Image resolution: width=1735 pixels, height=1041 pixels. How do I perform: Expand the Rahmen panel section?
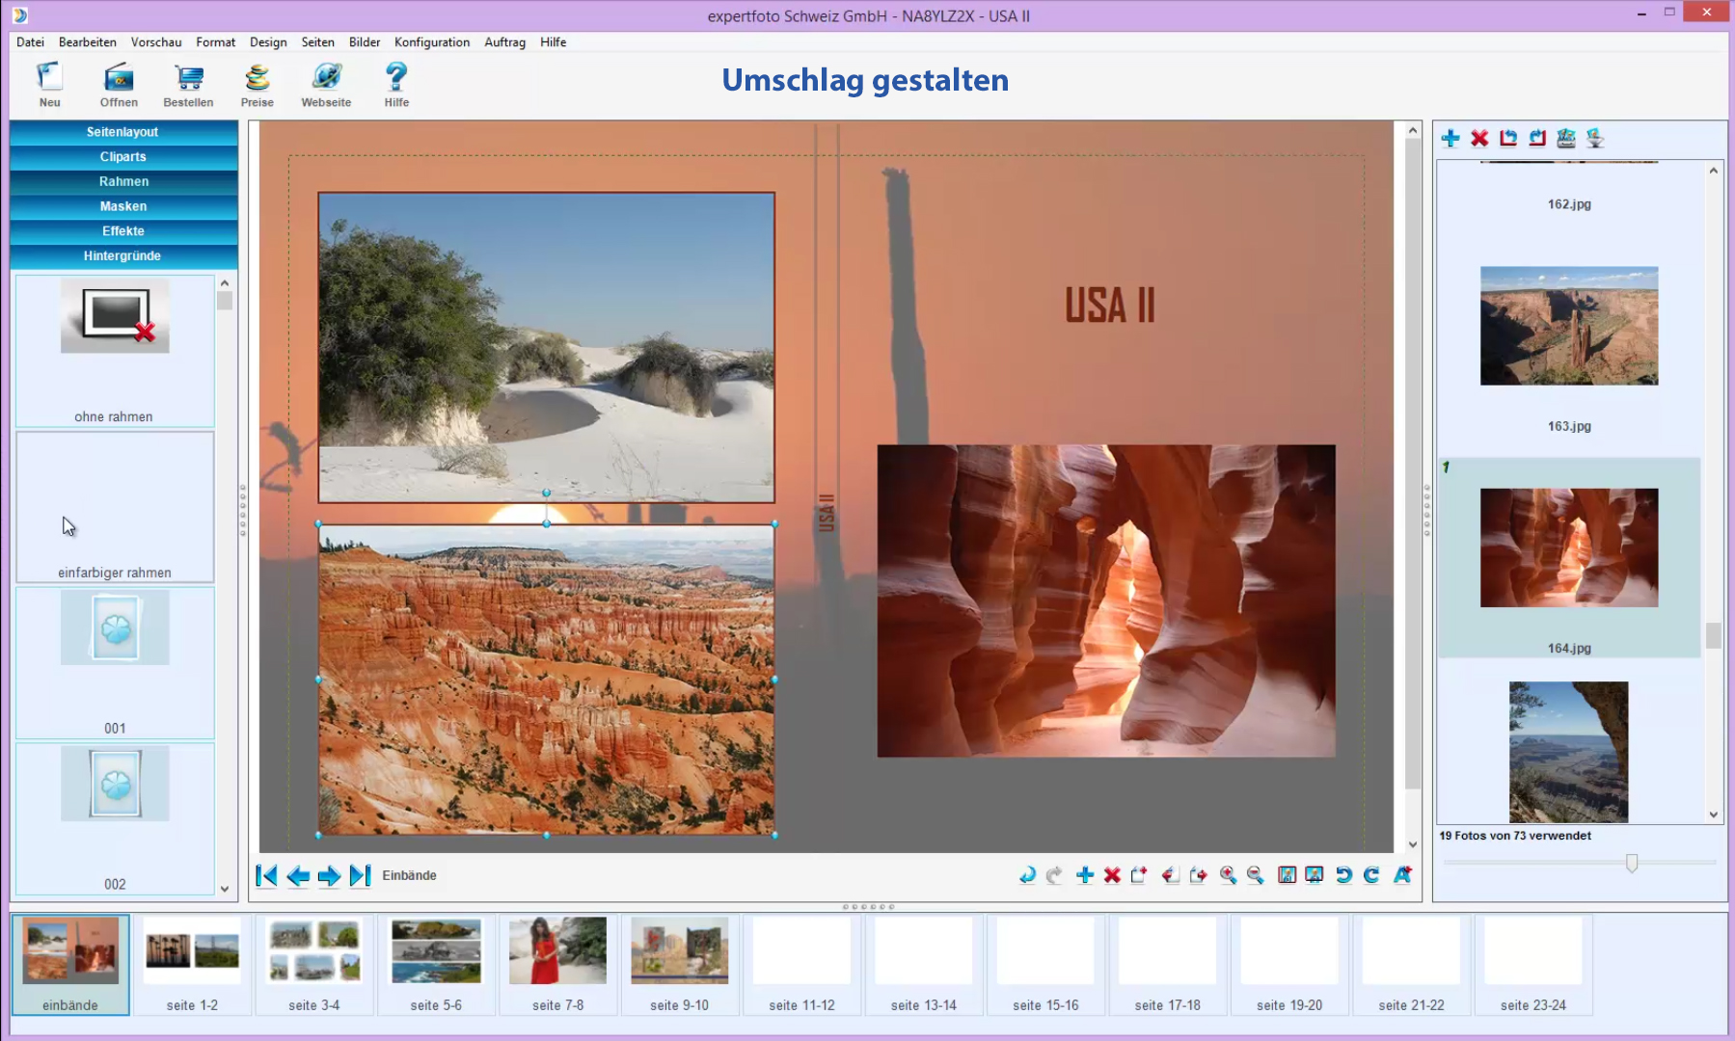pos(123,181)
